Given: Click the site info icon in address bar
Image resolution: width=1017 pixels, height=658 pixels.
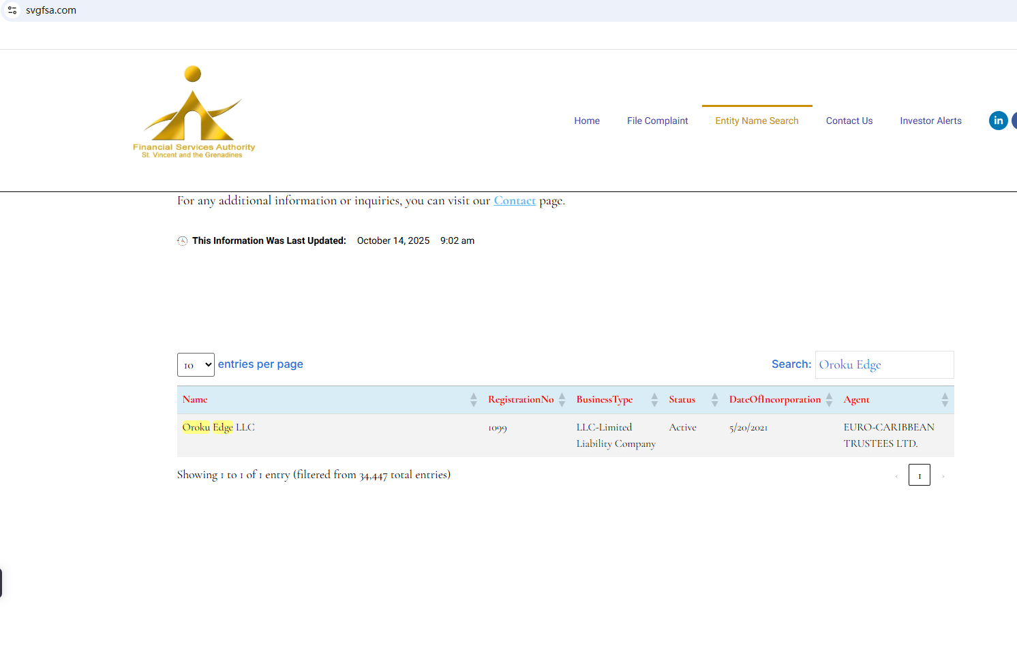Looking at the screenshot, I should (x=12, y=10).
